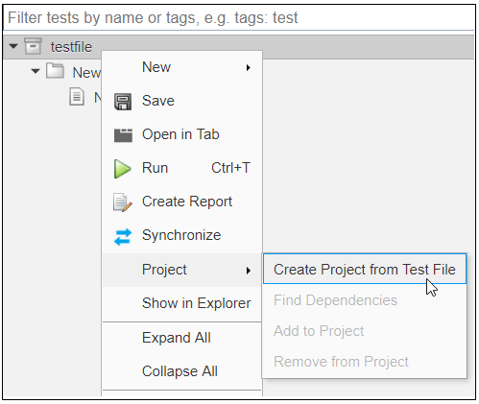Click the folder icon under testfile
479x404 pixels.
55,71
